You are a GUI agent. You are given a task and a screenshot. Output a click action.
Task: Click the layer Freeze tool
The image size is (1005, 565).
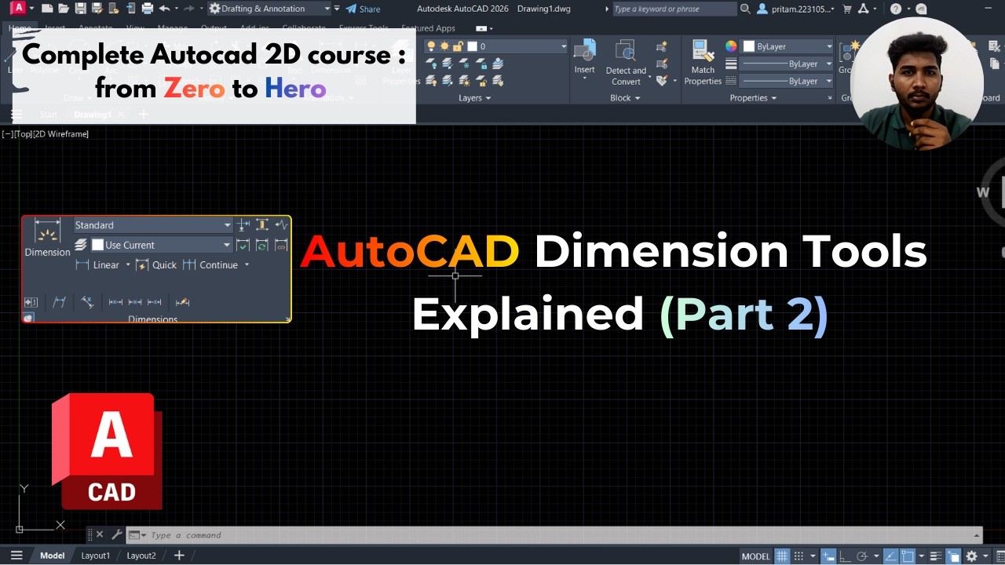coord(466,64)
